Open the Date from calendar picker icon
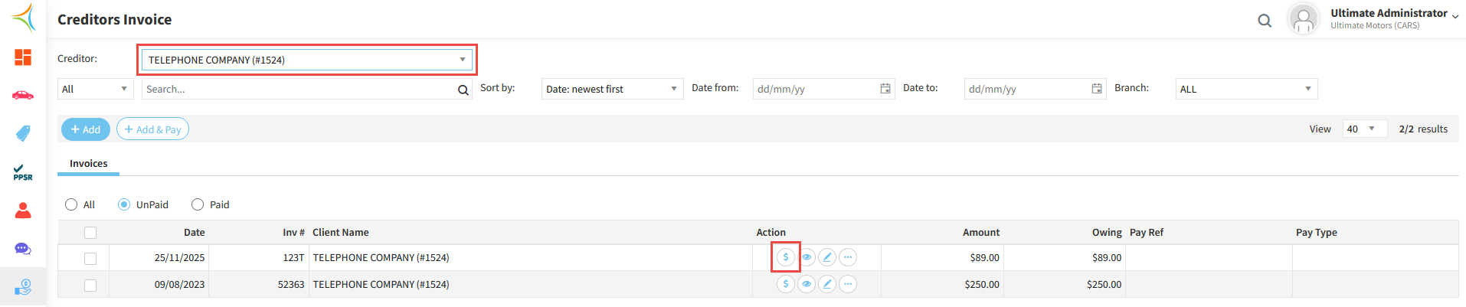This screenshot has height=307, width=1466. (885, 89)
